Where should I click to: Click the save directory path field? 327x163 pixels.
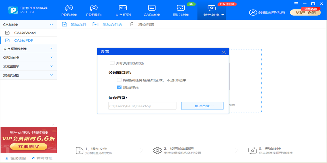coord(142,106)
